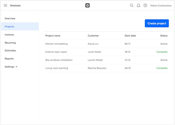175x125 pixels.
Task: Open Recurring in sidebar
Action: (10, 43)
